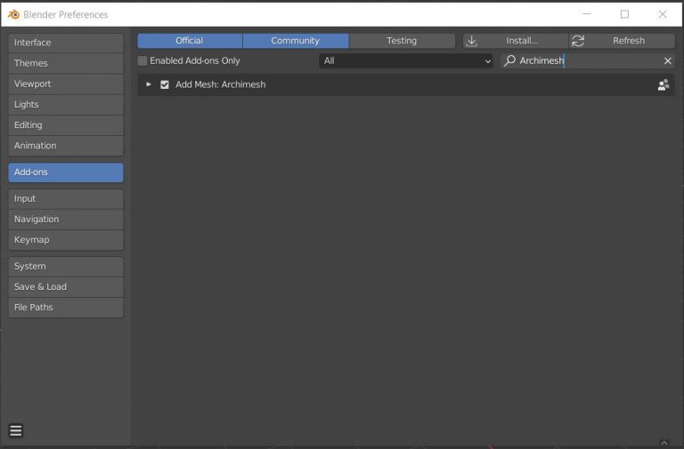
Task: Select the Lights section
Action: pyautogui.click(x=66, y=105)
